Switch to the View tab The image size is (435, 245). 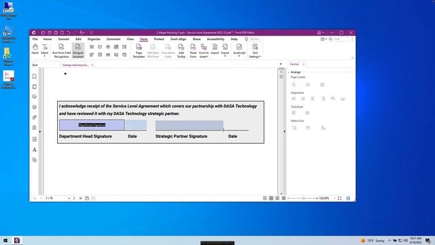130,39
